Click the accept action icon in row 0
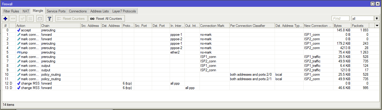This screenshot has width=382, height=110. tap(19, 30)
